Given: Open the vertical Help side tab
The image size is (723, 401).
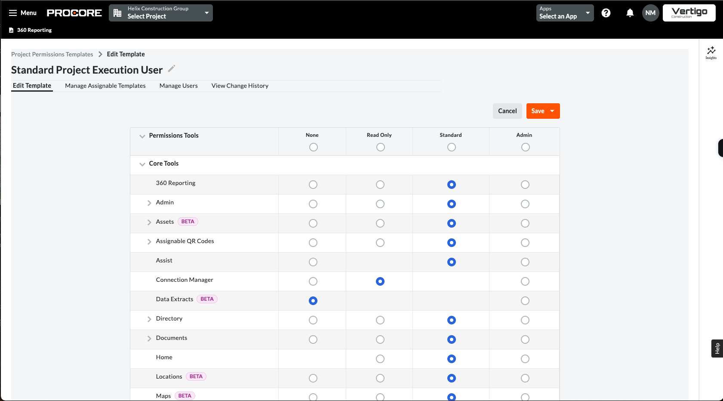Looking at the screenshot, I should 717,349.
